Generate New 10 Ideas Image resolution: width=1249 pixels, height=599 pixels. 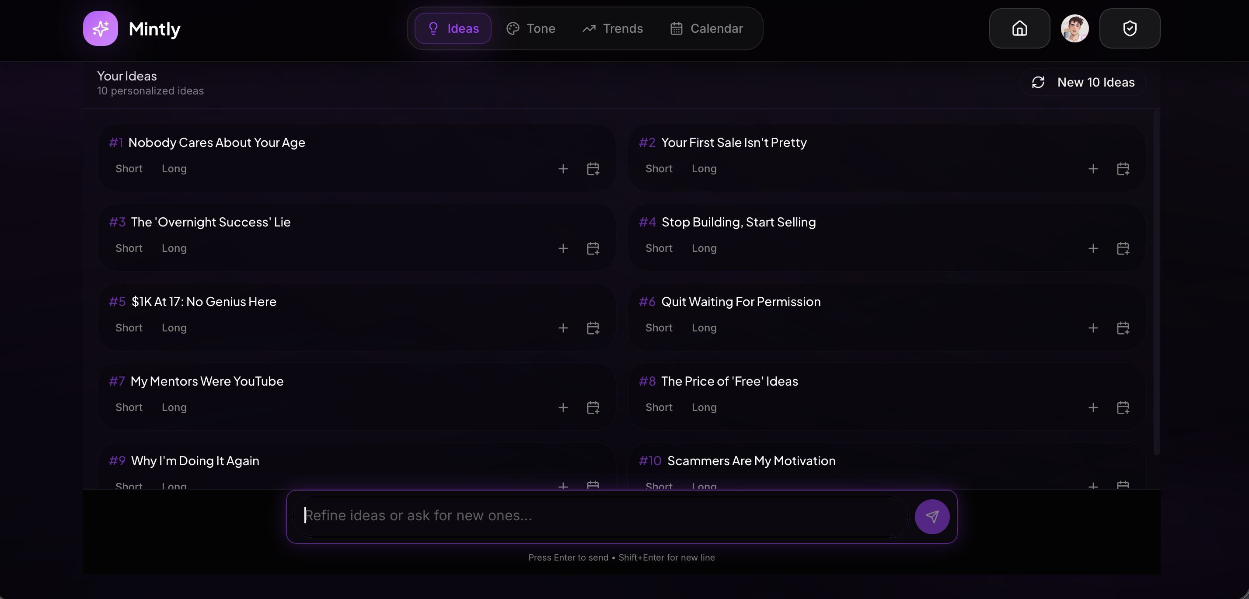click(1083, 82)
